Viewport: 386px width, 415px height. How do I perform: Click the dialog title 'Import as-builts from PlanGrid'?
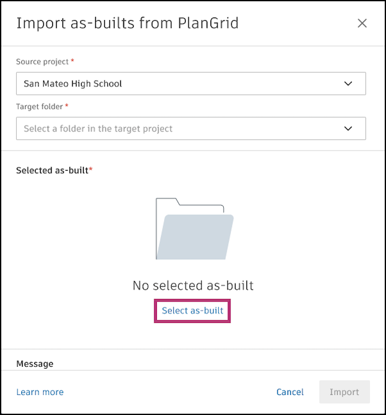pos(127,23)
